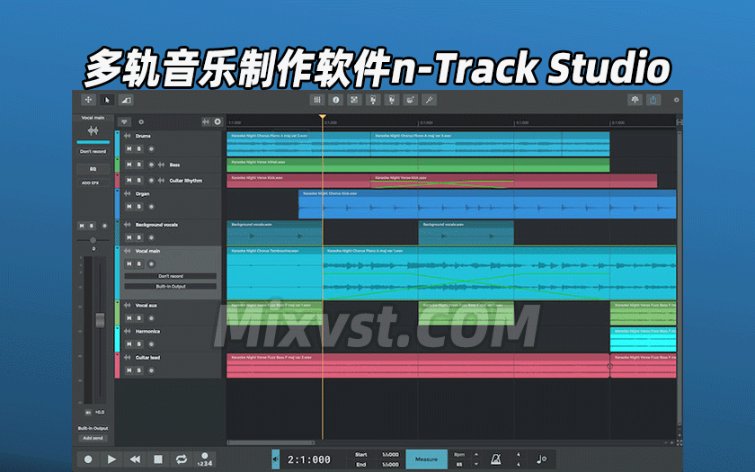Click the volume fader in channel strip
The height and width of the screenshot is (472, 755).
[102, 320]
